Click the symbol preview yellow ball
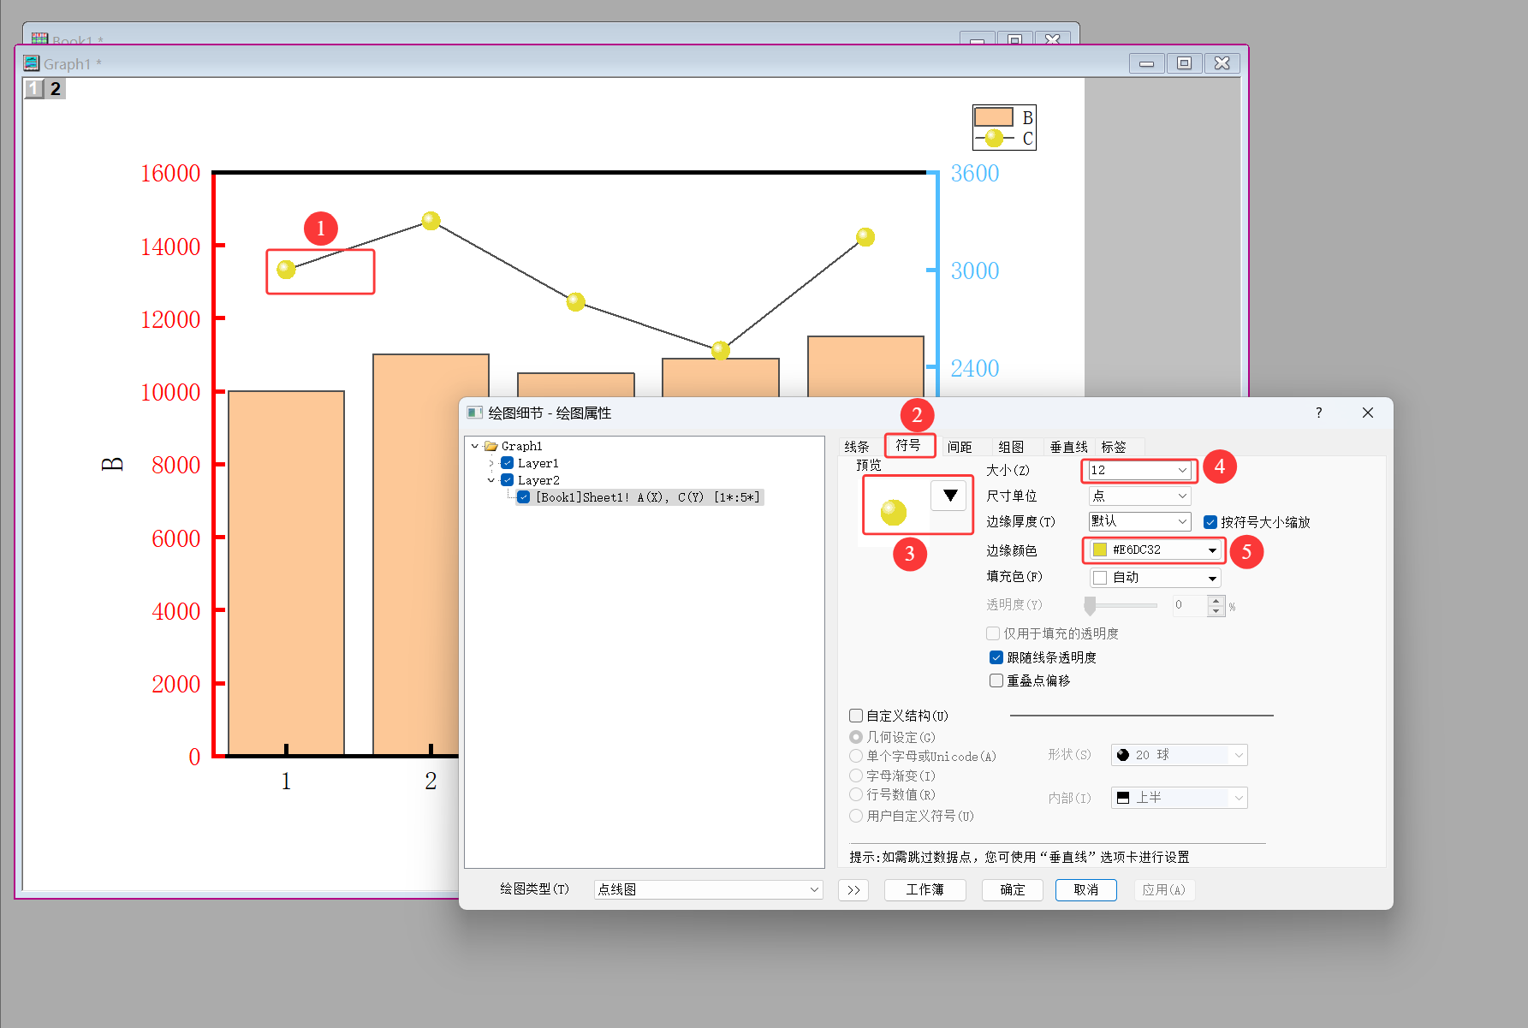This screenshot has height=1028, width=1528. pyautogui.click(x=894, y=513)
